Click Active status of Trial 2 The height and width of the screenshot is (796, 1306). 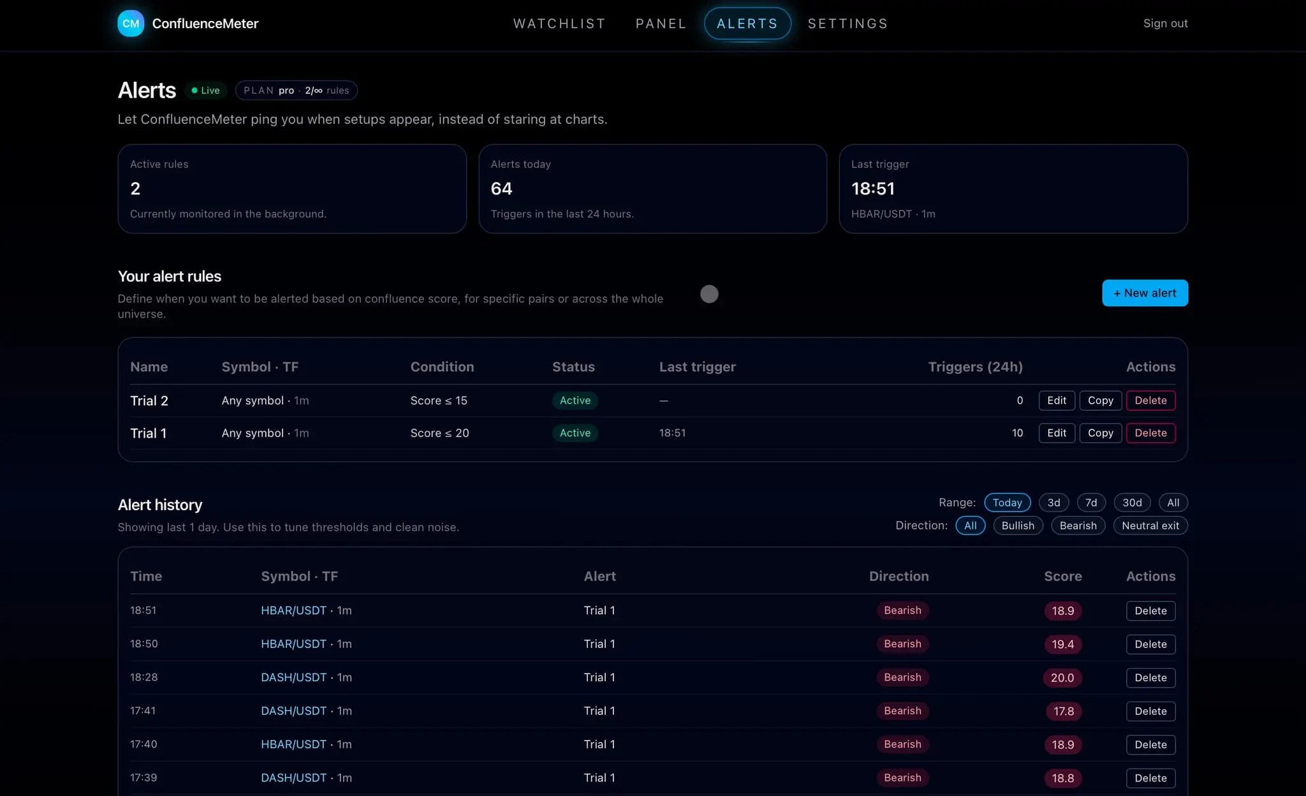point(575,401)
